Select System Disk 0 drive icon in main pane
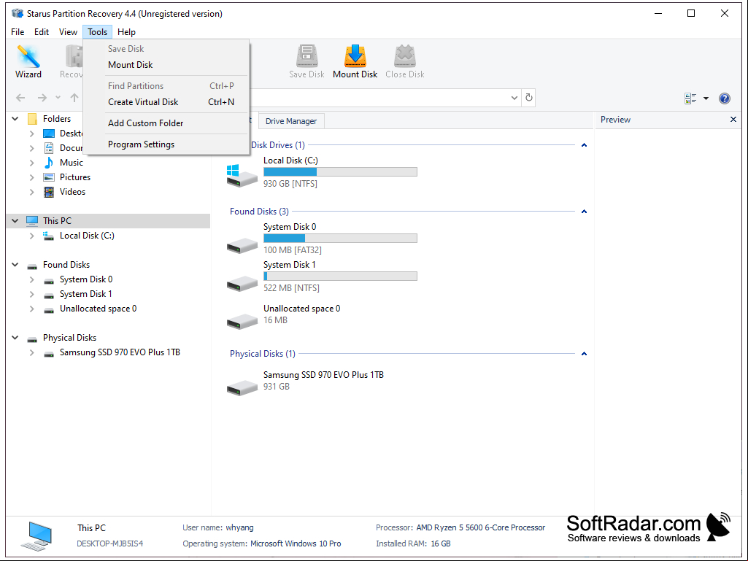 coord(242,245)
